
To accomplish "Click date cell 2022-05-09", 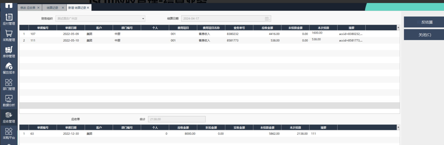I will 71,34.
